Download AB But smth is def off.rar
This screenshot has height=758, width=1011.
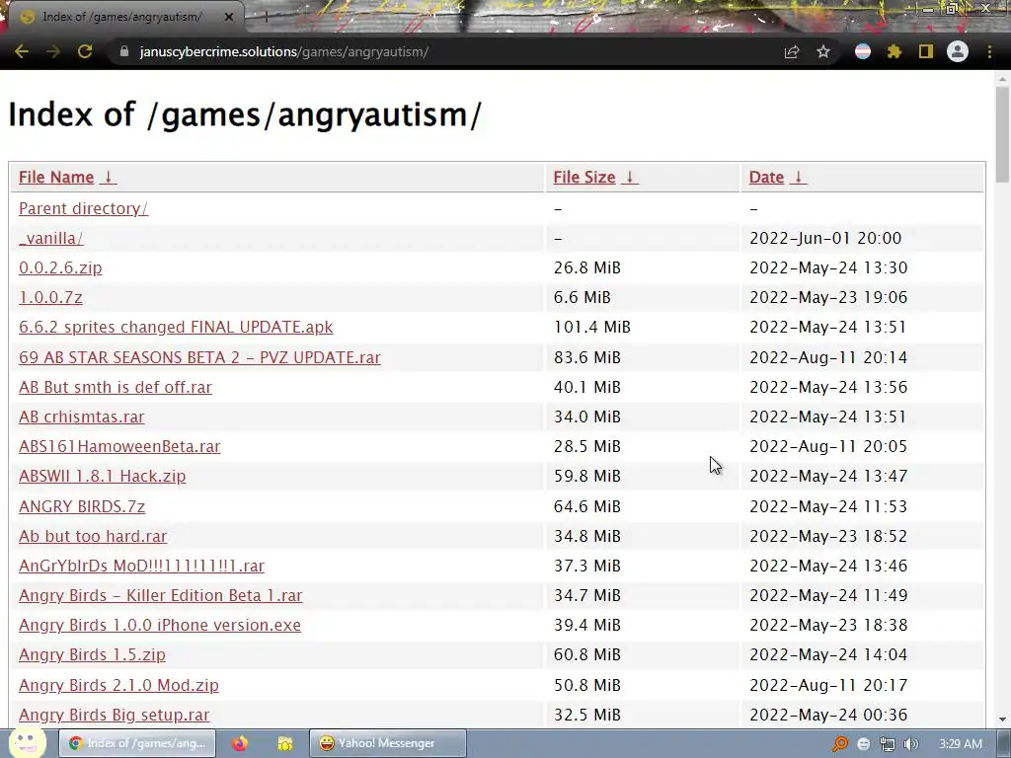116,387
